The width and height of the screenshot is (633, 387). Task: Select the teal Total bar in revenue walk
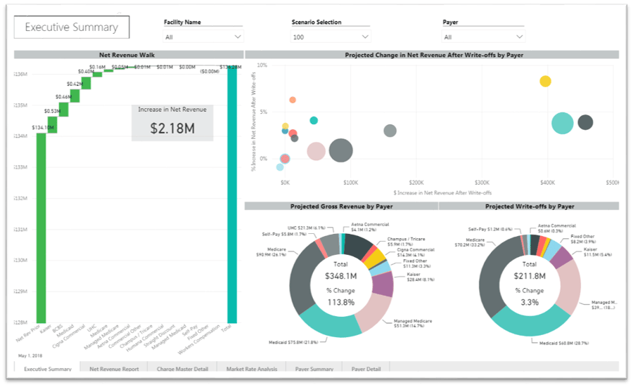click(x=232, y=195)
